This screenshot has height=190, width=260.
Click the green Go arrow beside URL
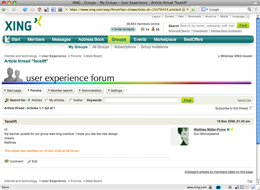193,10
